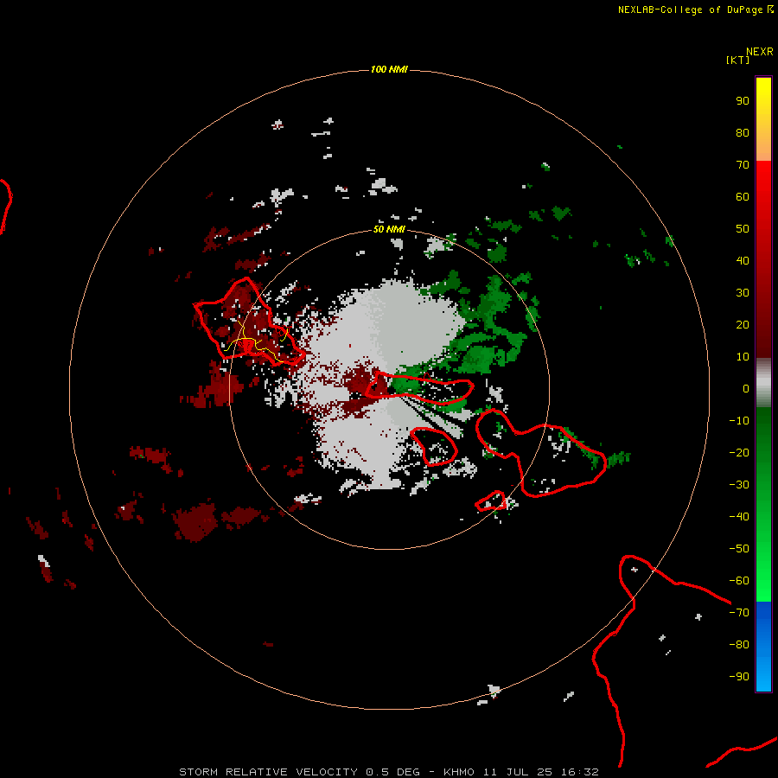The height and width of the screenshot is (778, 778).
Task: Click the -80 knot scale value
Action: (x=739, y=645)
